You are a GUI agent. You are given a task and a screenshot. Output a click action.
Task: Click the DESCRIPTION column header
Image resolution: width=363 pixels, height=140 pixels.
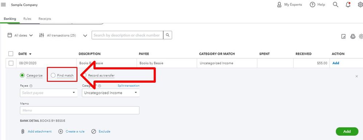tap(89, 54)
